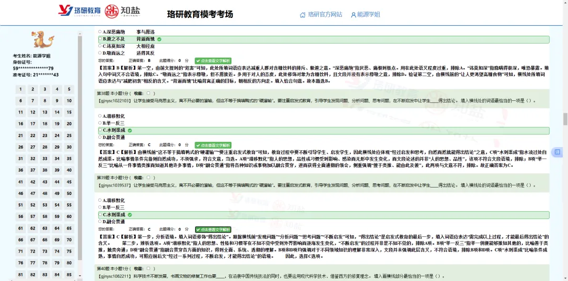Go to question 60 in the number grid
Screen dimensions: 568x281
[69, 216]
